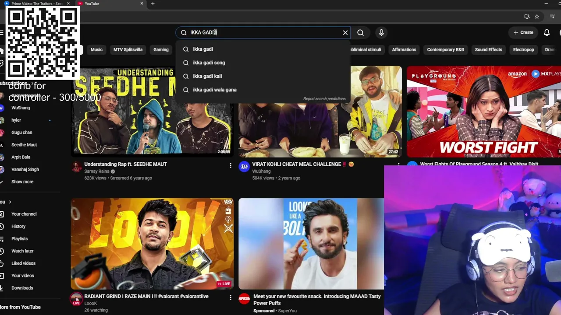
Task: Select the Affirmations filter chip
Action: pos(404,50)
